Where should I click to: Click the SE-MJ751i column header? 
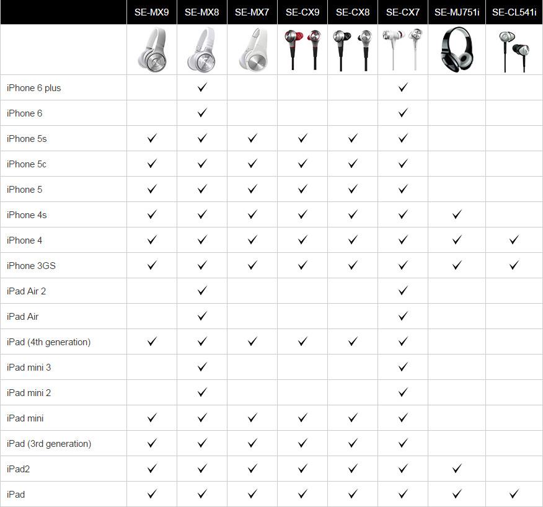click(x=457, y=12)
